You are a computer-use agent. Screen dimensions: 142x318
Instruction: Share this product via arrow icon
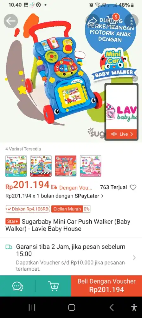click(x=93, y=21)
